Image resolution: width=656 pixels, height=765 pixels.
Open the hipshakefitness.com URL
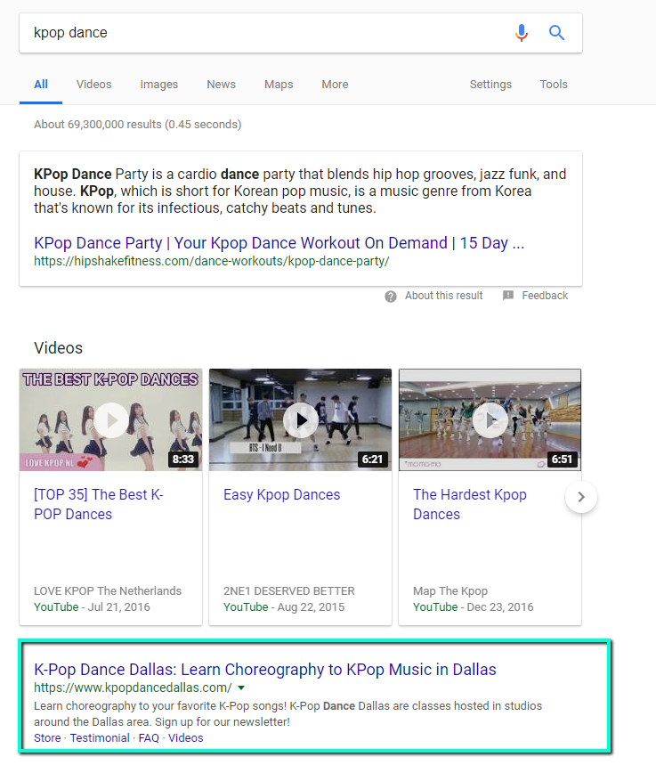pyautogui.click(x=211, y=261)
